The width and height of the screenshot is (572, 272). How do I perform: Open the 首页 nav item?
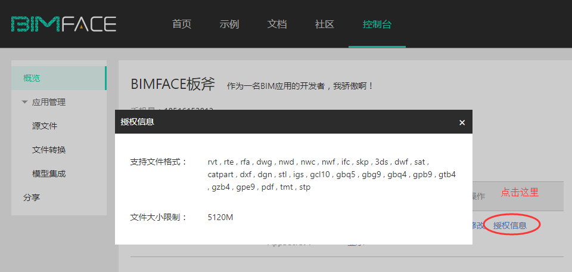point(182,24)
